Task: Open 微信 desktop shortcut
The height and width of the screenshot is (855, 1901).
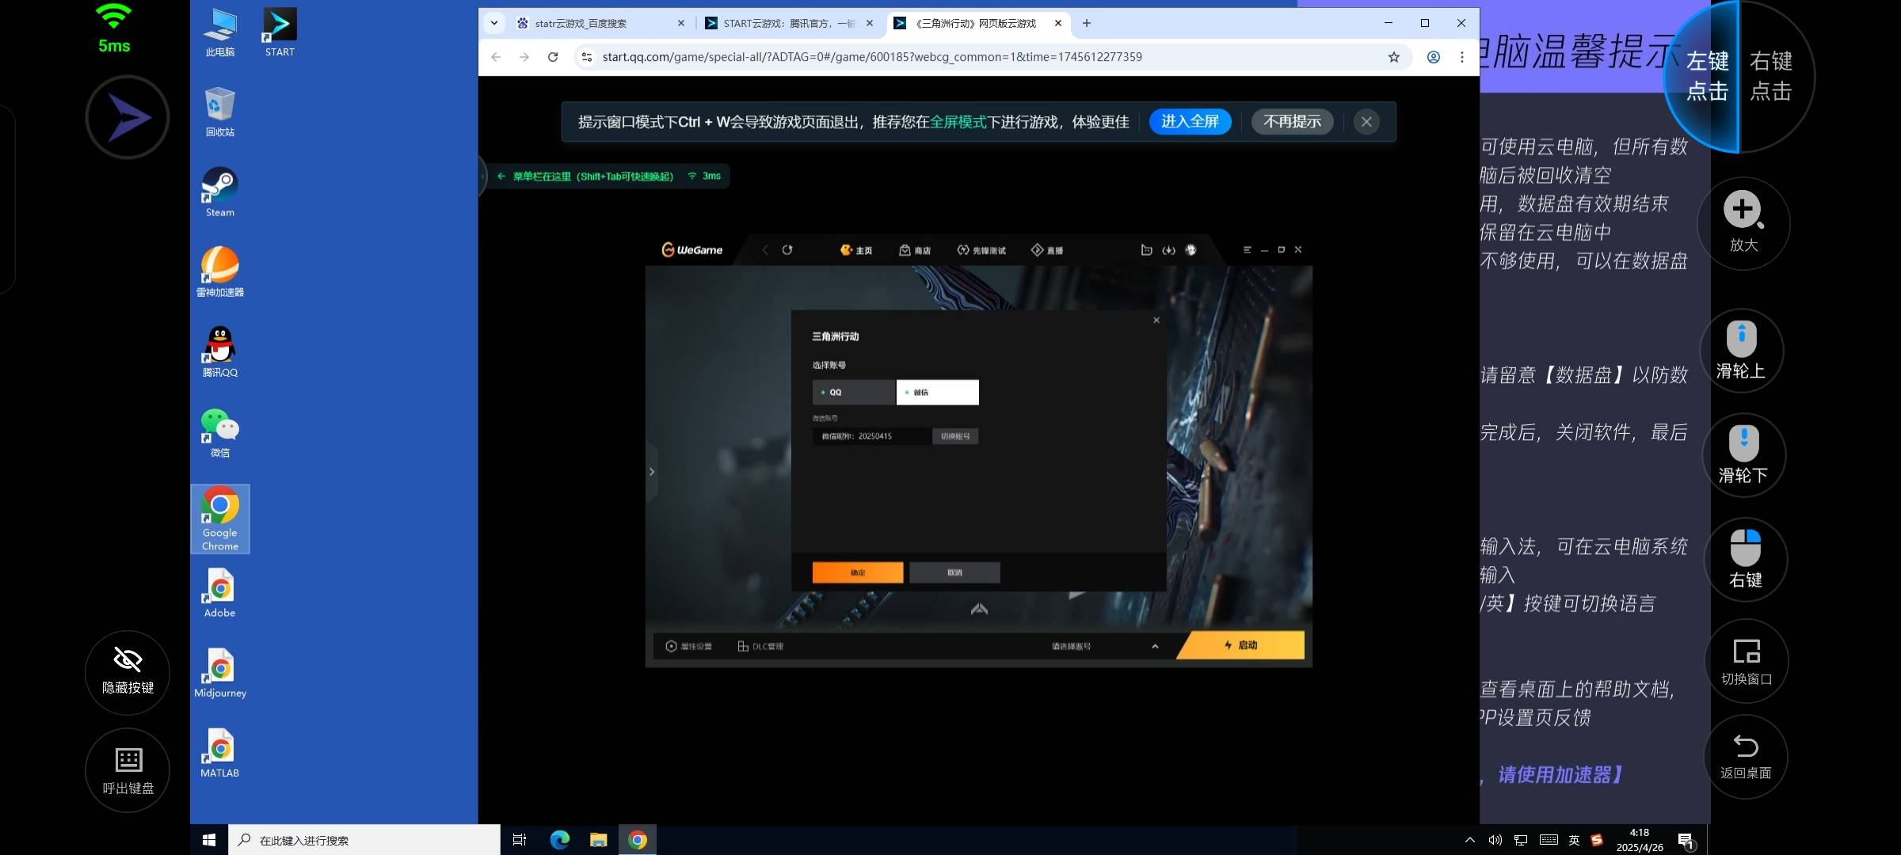Action: coord(220,433)
